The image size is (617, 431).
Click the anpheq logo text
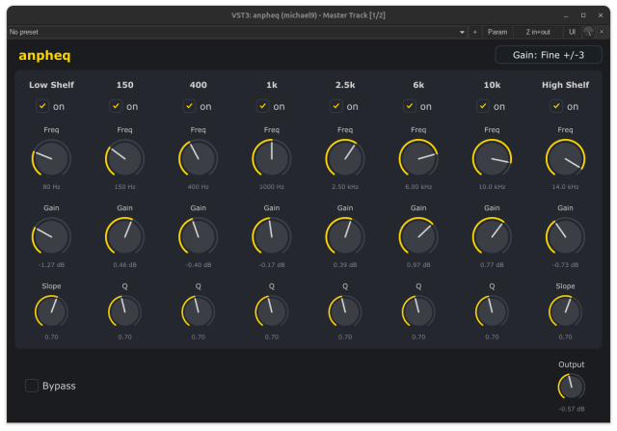click(x=44, y=56)
